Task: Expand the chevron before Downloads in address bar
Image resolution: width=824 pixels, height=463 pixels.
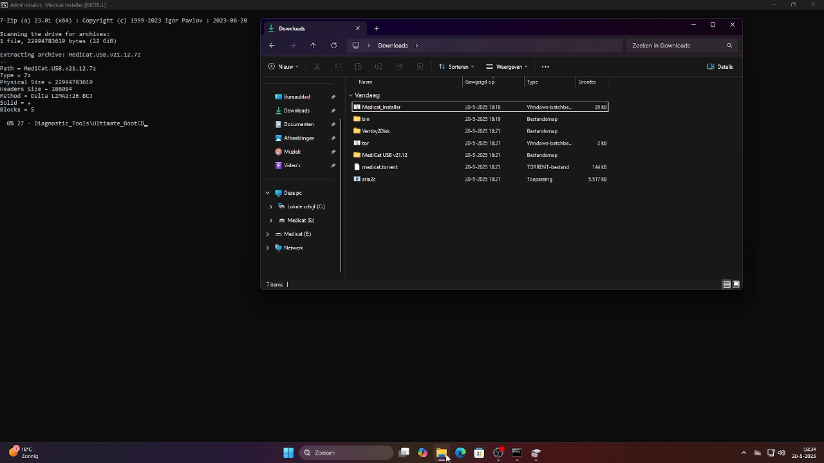Action: (369, 46)
